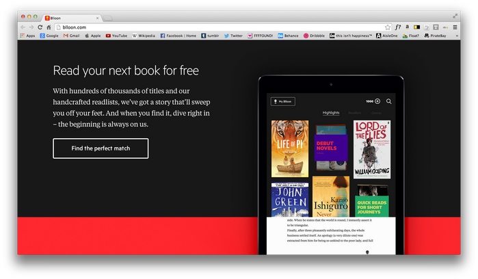Click the back arrow in the browser
Screen dimensions: 478x279
tap(23, 27)
